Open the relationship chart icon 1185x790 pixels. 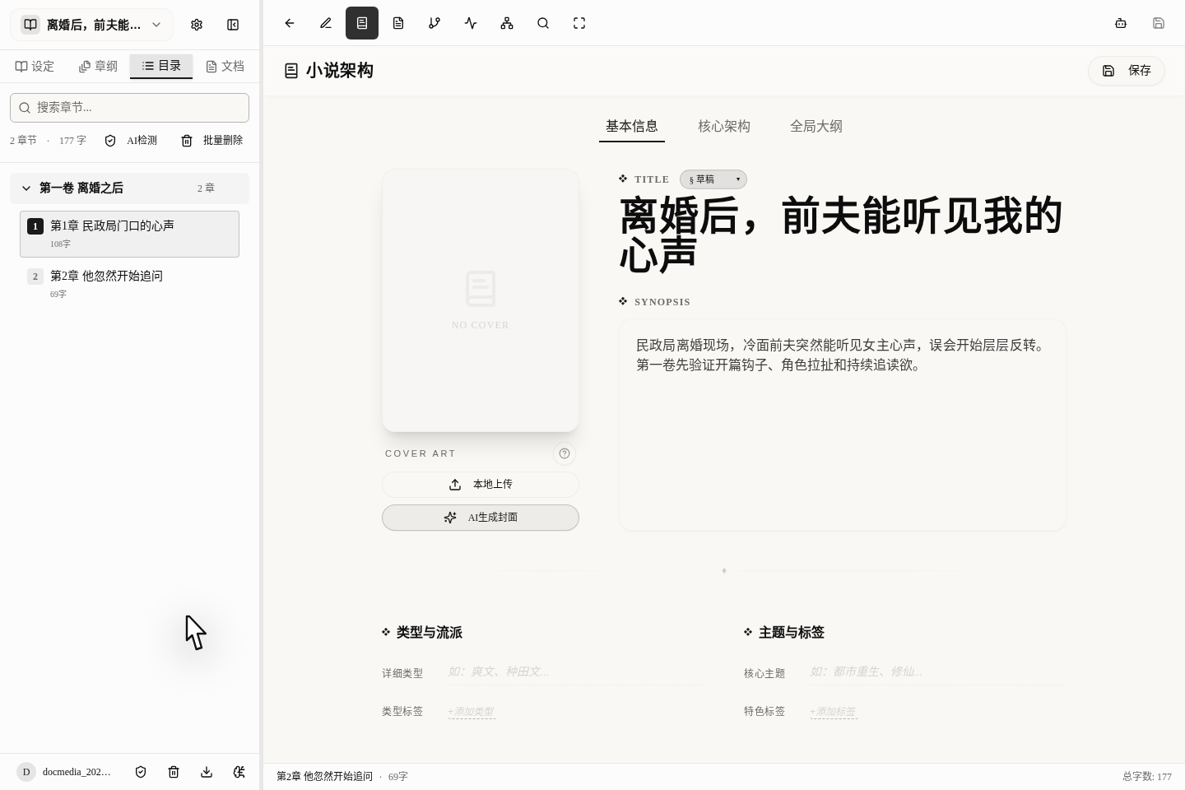coord(507,23)
